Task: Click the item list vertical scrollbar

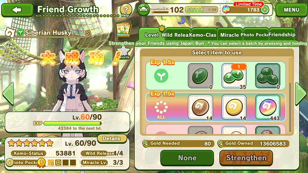Action: [x=290, y=95]
